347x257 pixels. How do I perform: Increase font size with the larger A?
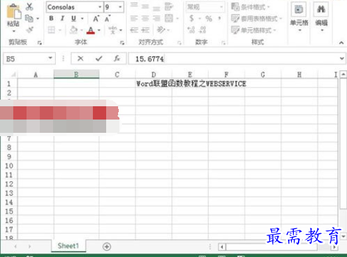tap(96, 19)
